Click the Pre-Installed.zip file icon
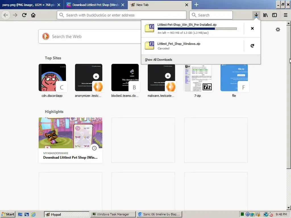Screen dimensions: 291x218 pyautogui.click(x=149, y=28)
